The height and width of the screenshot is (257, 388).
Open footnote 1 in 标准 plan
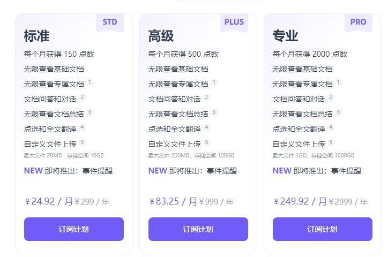pos(89,82)
